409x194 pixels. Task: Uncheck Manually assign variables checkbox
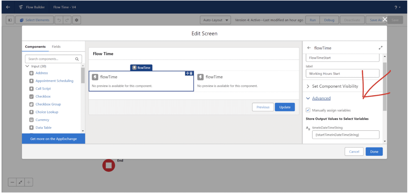(x=308, y=110)
